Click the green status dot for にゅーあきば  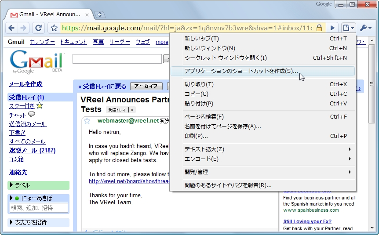click(17, 198)
